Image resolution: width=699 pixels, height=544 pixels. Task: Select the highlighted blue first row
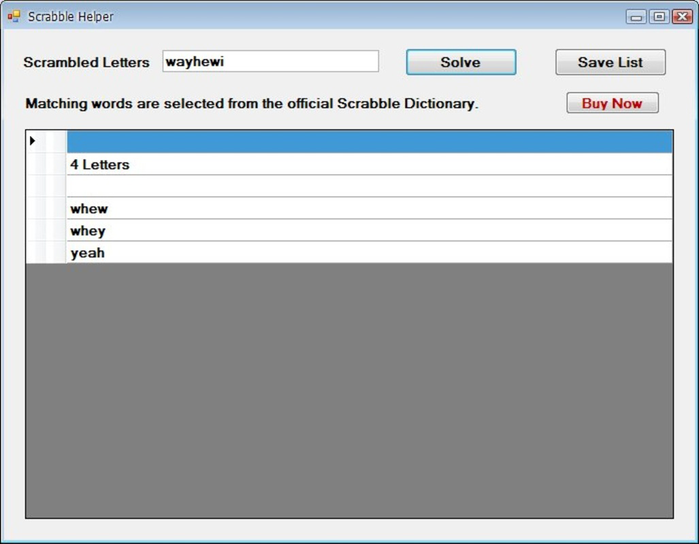(370, 141)
